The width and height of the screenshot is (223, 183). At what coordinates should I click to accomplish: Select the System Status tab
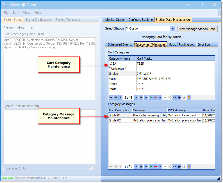pos(13,20)
